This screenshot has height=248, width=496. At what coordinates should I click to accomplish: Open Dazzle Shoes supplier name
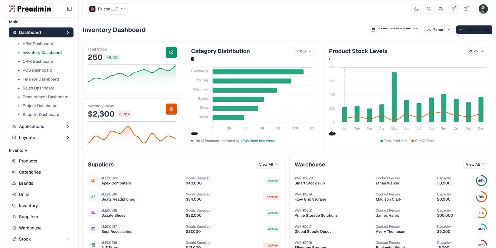tap(113, 215)
